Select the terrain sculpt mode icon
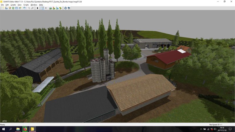The height and width of the screenshot is (132, 235). 50,8
